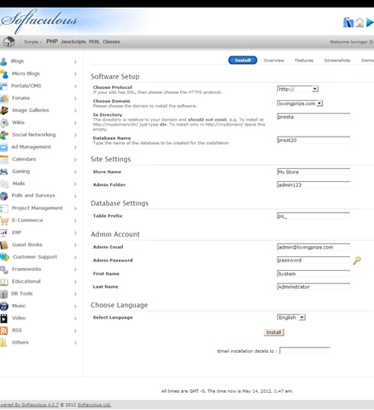Open the Select Language dropdown
The image size is (374, 410).
pos(291,318)
